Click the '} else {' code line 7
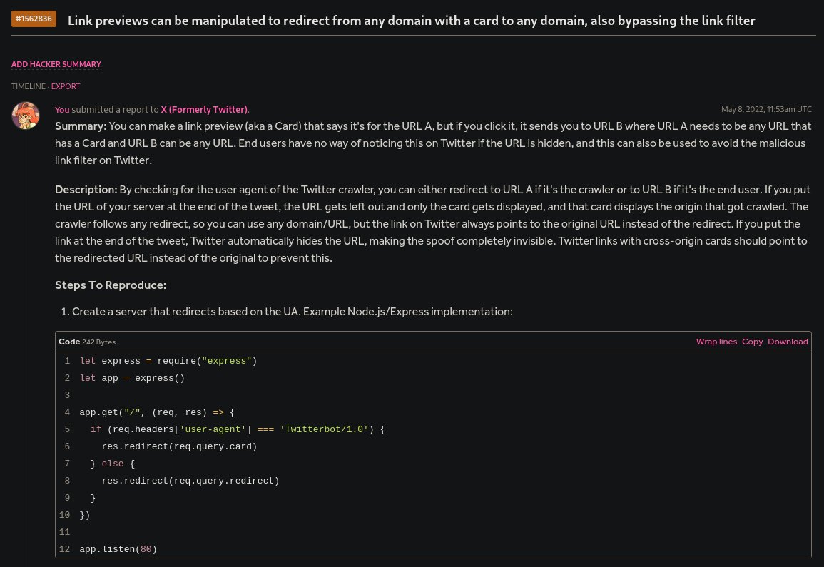Viewport: 824px width, 567px height. pyautogui.click(x=113, y=464)
